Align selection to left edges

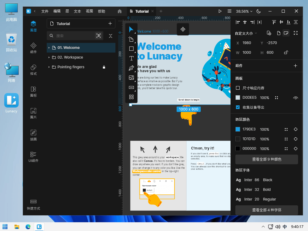point(238,22)
